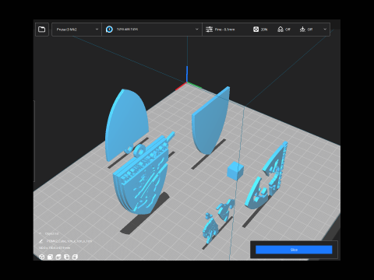Image resolution: width=374 pixels, height=280 pixels.
Task: Expand the Prusa i3 Mk2 printer dropdown
Action: pos(76,30)
